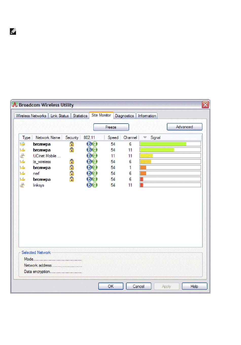This screenshot has width=241, height=345.
Task: Open the Advanced settings button
Action: tap(184, 127)
